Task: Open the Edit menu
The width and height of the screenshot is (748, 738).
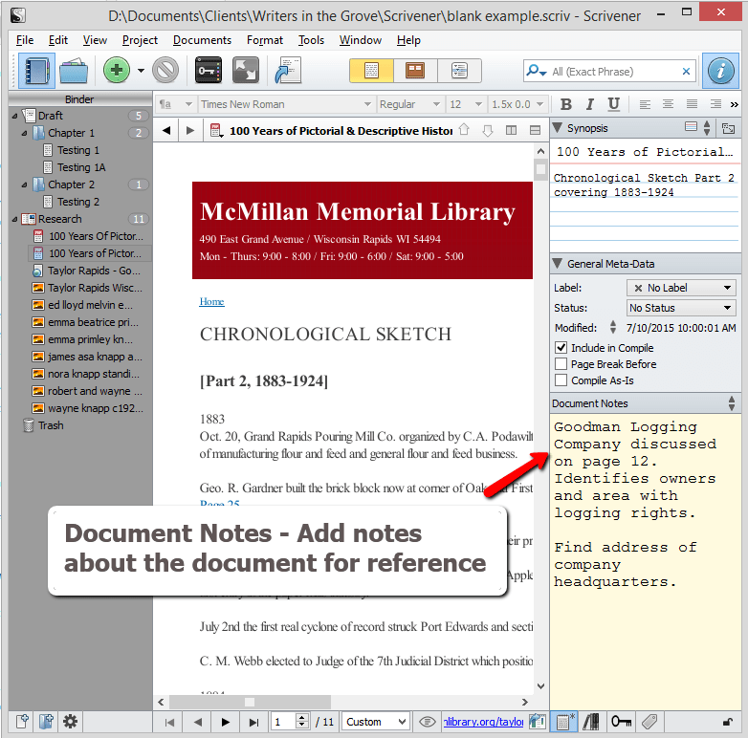Action: click(58, 40)
